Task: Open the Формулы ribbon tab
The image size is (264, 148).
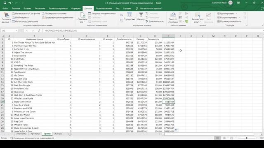Action: (x=76, y=8)
